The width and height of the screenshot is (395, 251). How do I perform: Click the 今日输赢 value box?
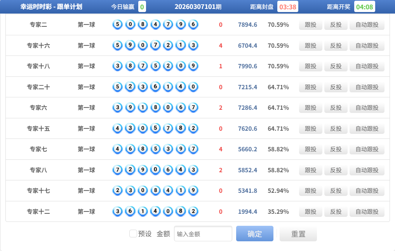pos(142,7)
